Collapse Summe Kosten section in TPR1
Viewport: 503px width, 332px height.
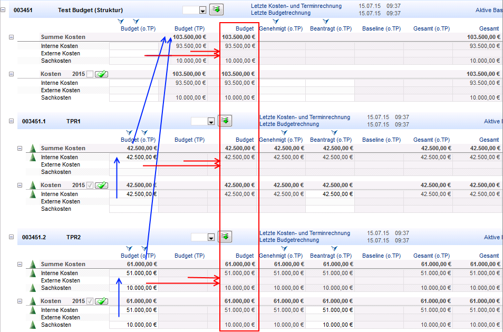pos(20,149)
